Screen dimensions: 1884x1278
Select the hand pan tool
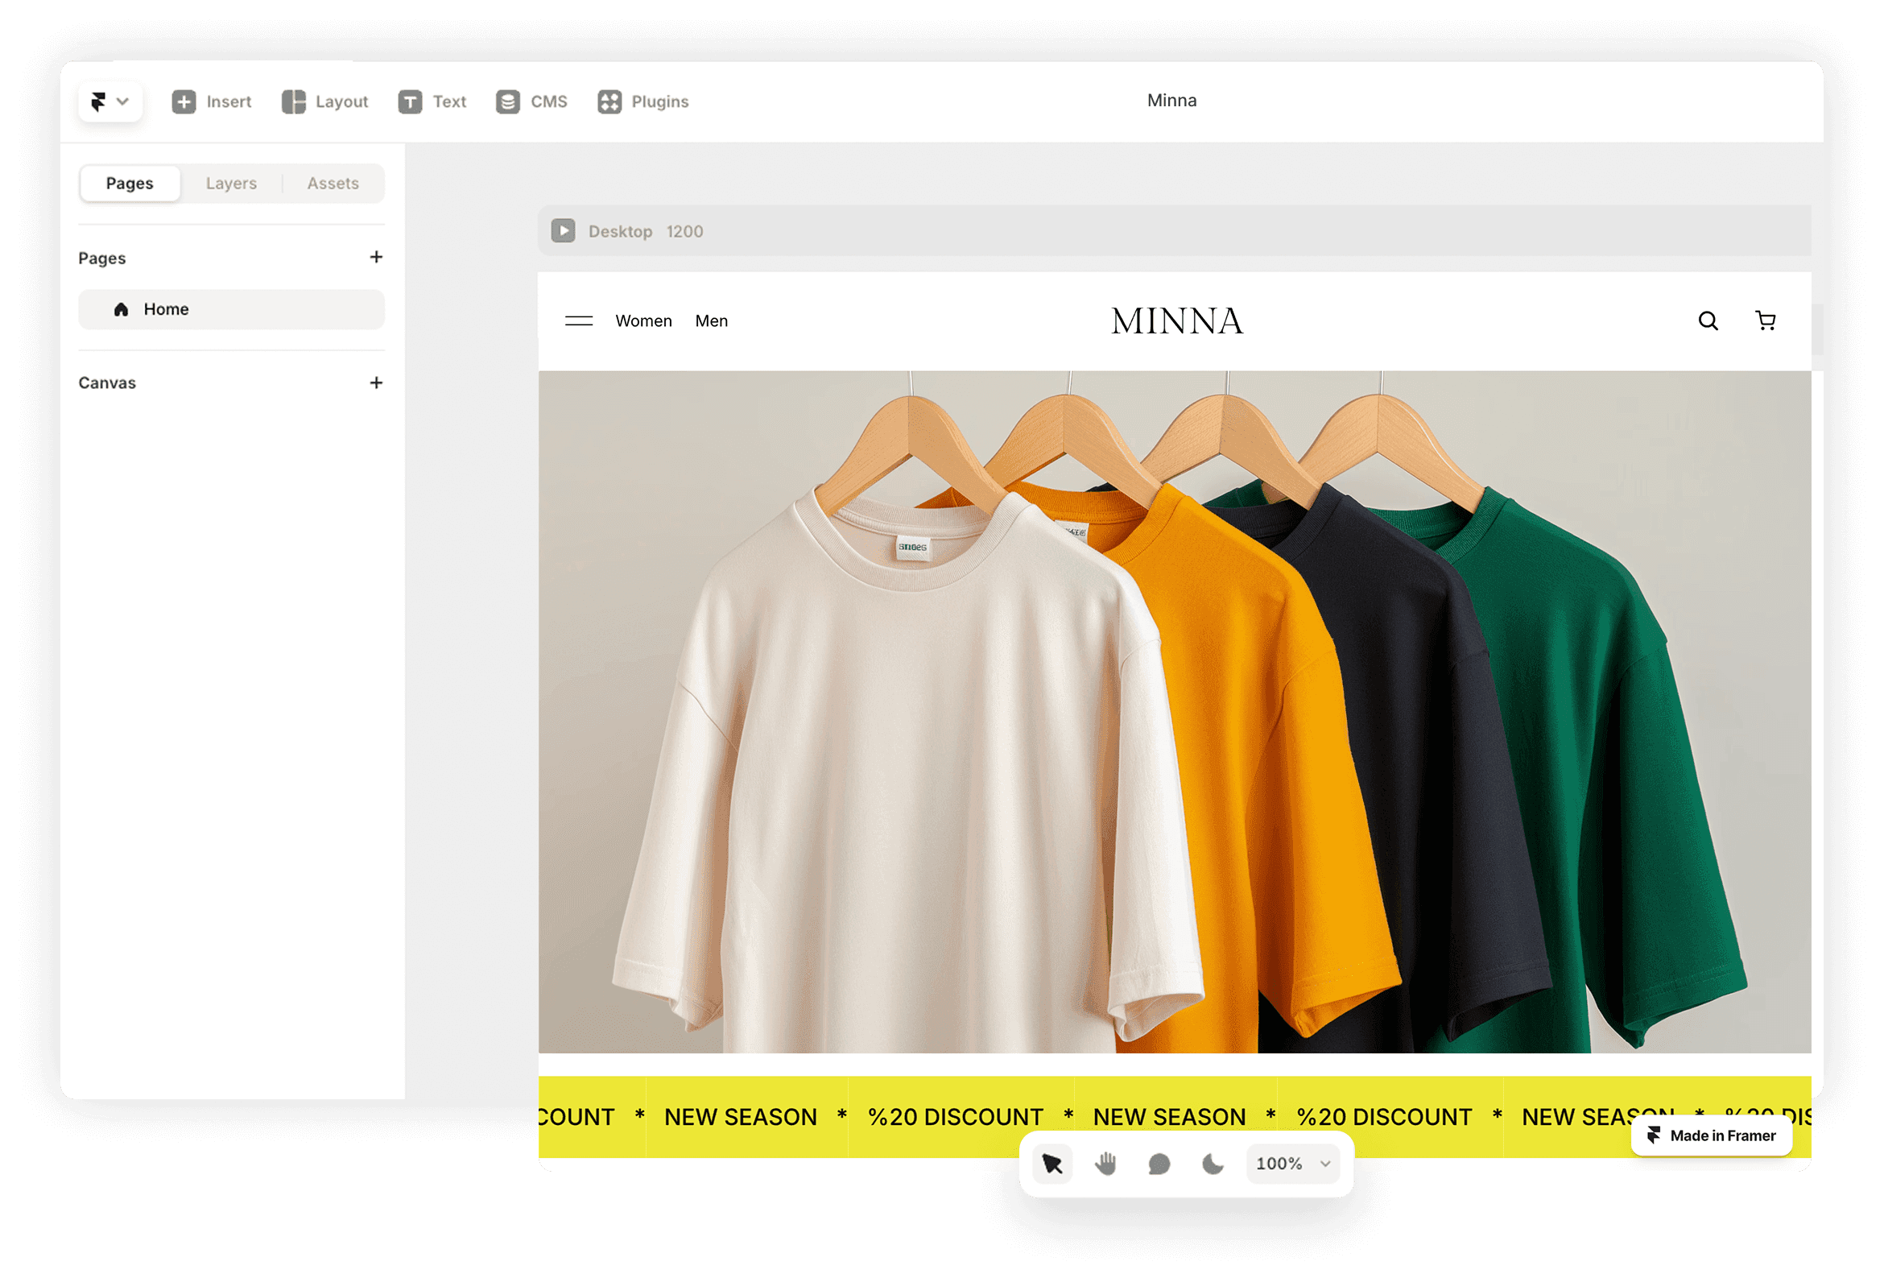click(1105, 1164)
